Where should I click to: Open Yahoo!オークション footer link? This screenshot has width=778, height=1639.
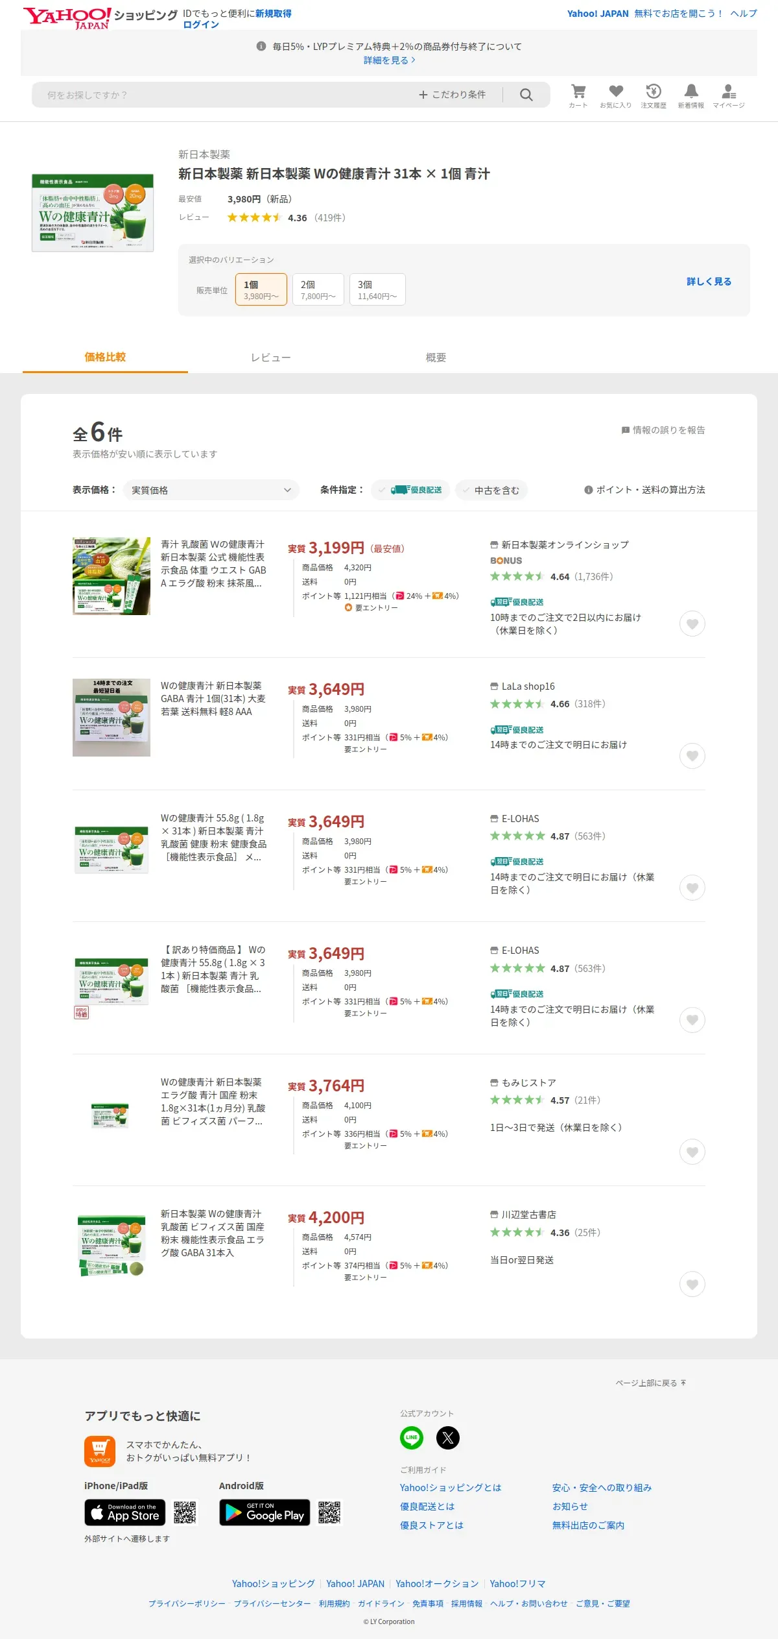437,1584
